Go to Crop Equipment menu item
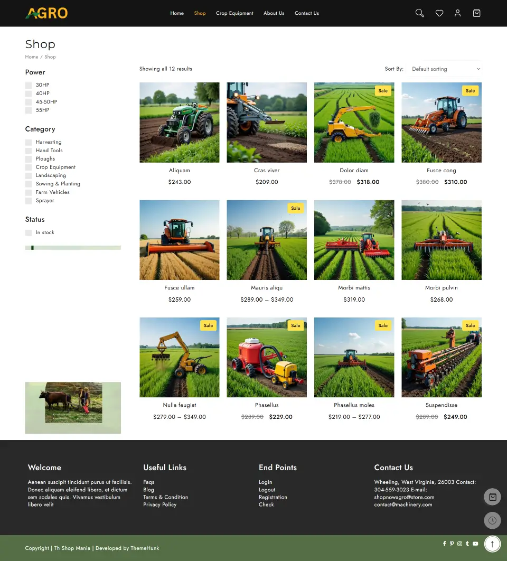Viewport: 507px width, 561px height. [234, 13]
